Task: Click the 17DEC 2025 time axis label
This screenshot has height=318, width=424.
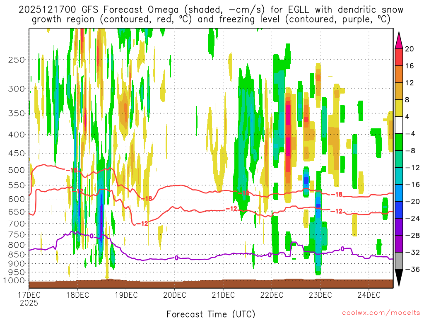Action: pos(28,299)
